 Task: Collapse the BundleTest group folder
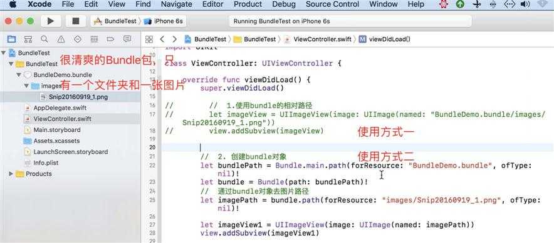click(x=12, y=64)
